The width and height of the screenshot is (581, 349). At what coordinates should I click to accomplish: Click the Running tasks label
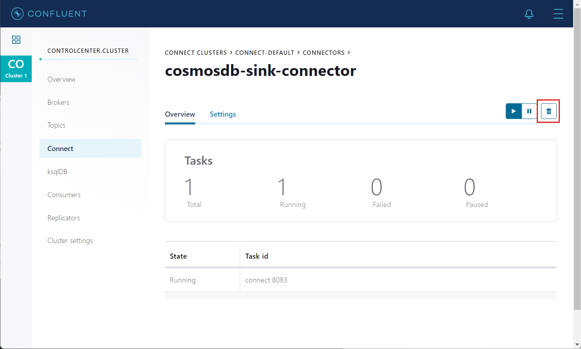pyautogui.click(x=293, y=205)
